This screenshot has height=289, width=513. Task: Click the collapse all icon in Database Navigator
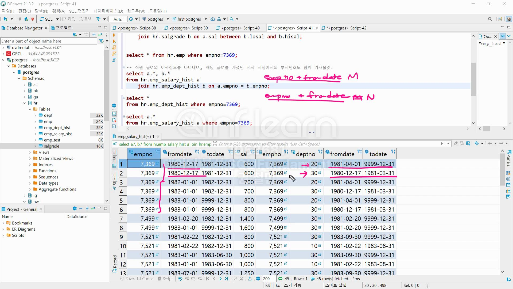click(94, 35)
